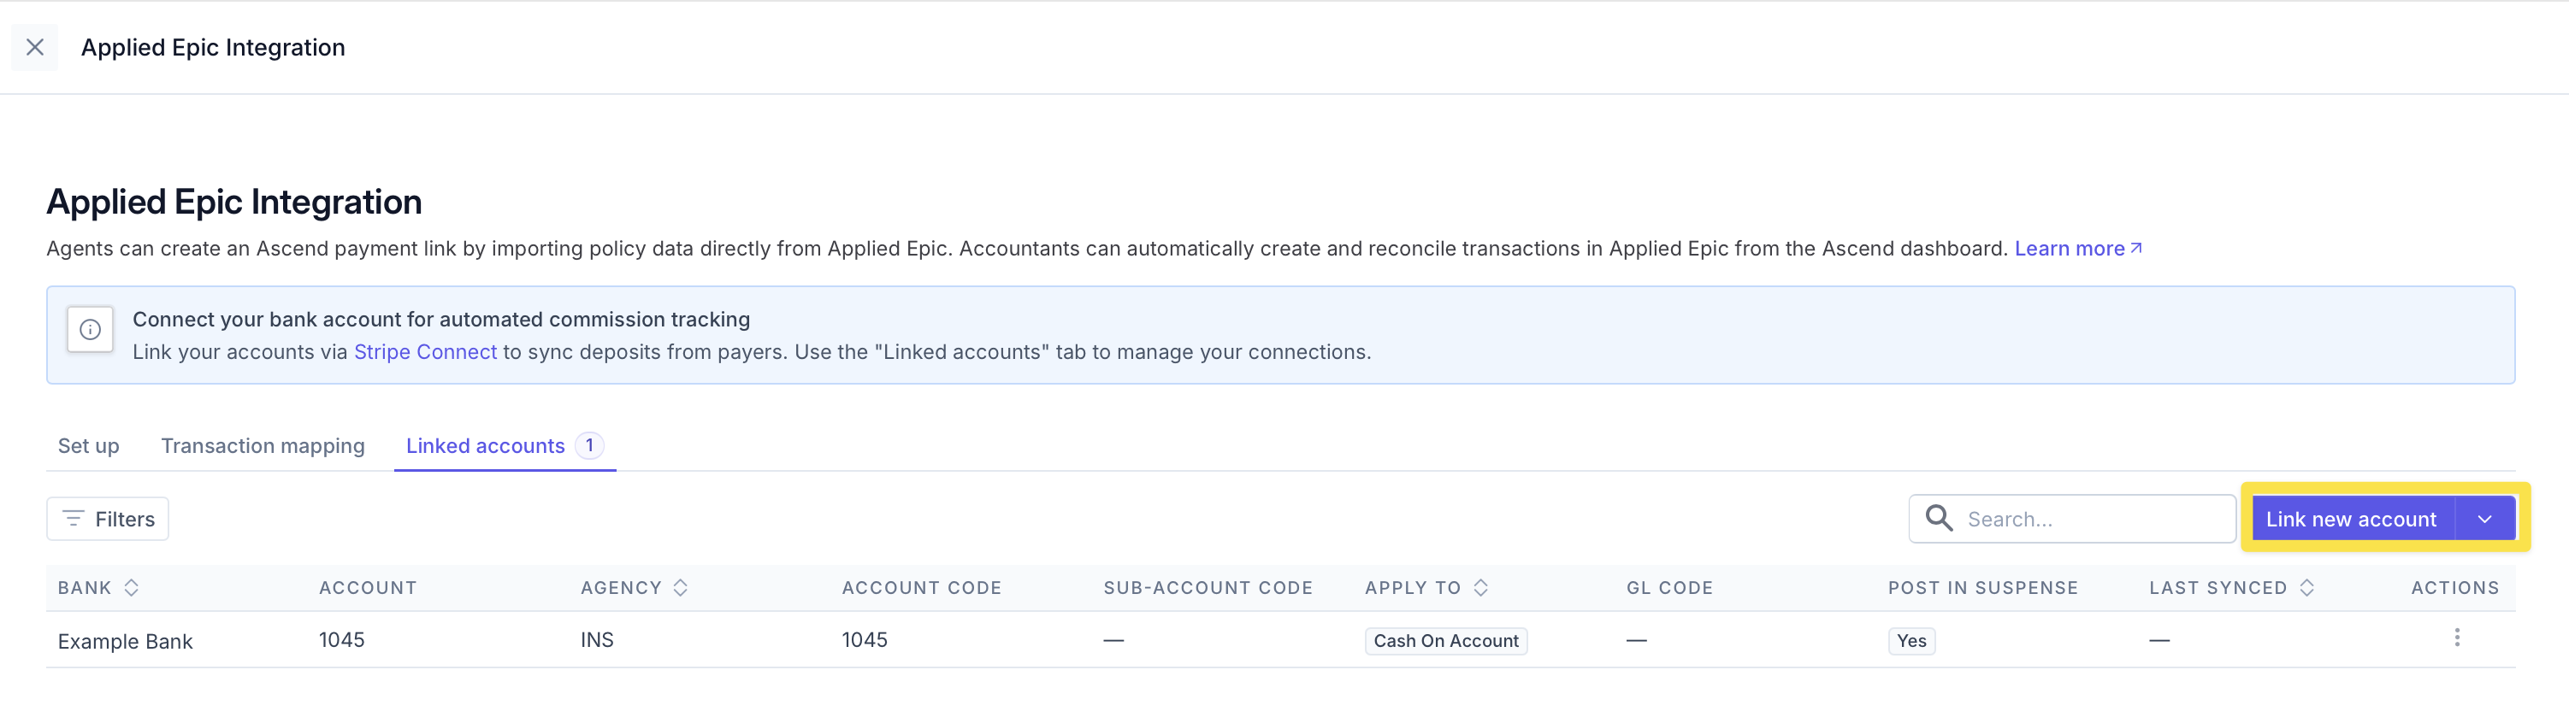Click the INS agency cell
2569x723 pixels.
[x=596, y=640]
